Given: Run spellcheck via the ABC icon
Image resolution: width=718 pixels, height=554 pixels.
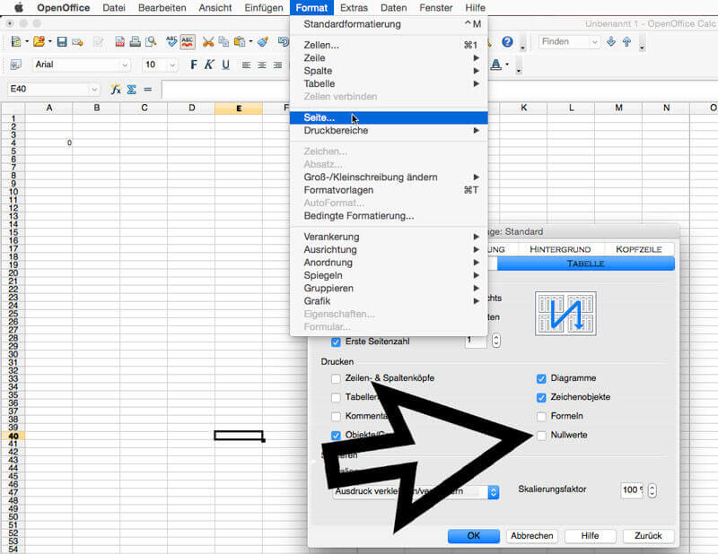Looking at the screenshot, I should (170, 42).
